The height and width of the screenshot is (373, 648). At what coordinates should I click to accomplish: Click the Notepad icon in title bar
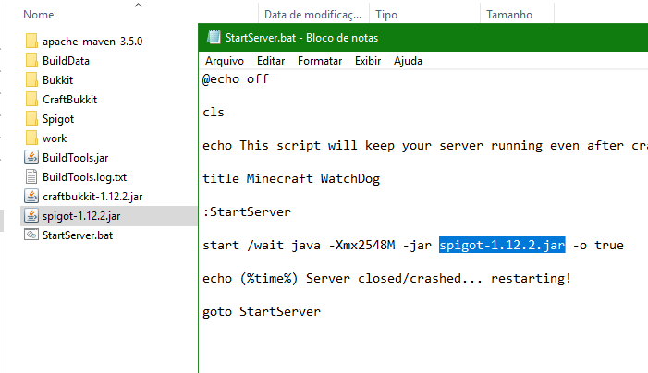(214, 38)
